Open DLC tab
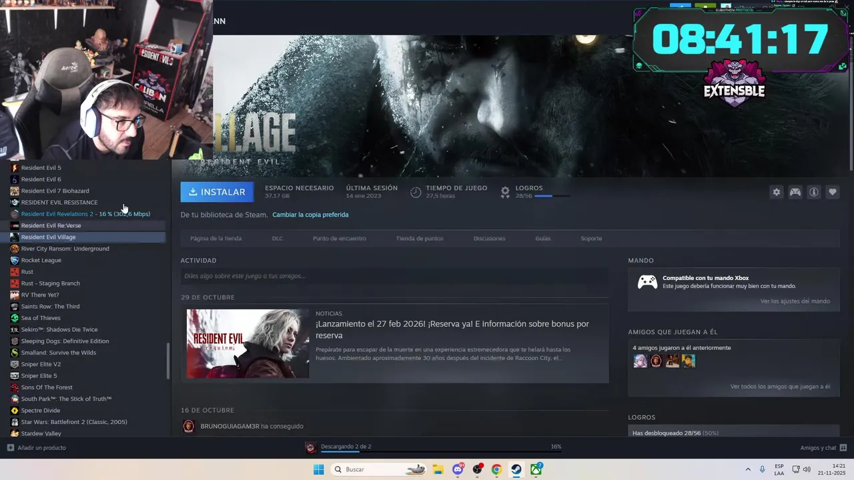Screen dimensions: 854x480 coord(278,238)
